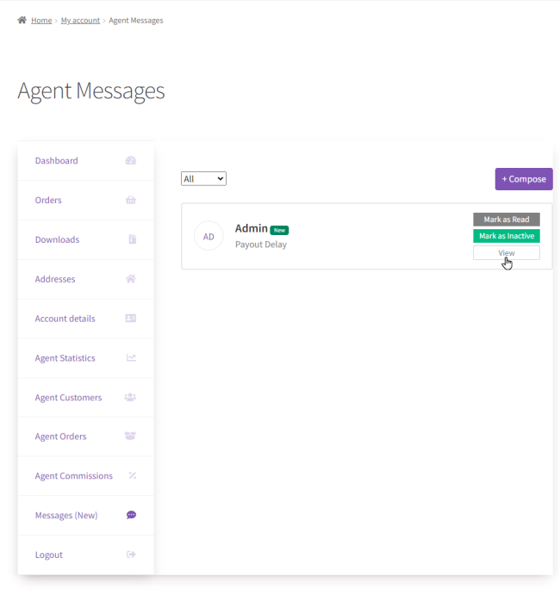Mark Admin message as Read
Screen dimensions: 560x595
507,220
